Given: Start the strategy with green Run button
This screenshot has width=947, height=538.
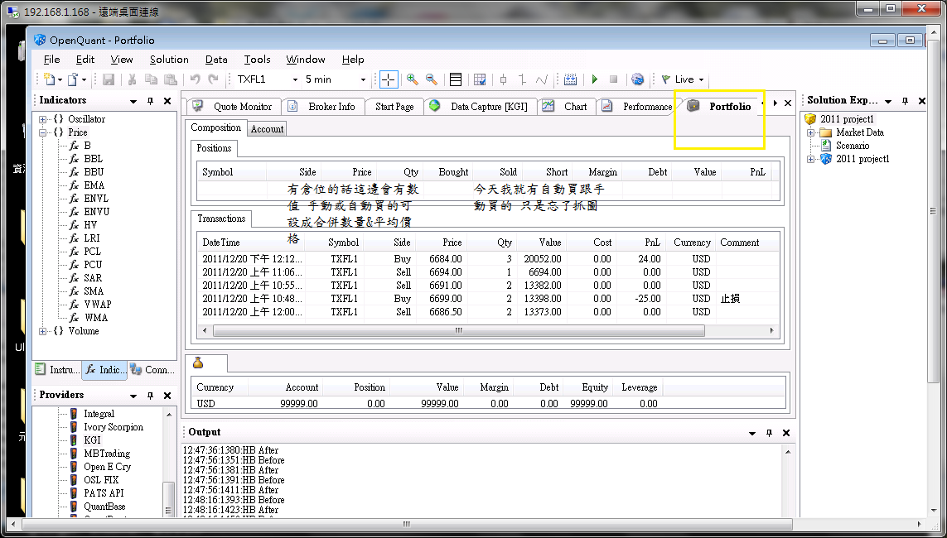Looking at the screenshot, I should click(595, 79).
